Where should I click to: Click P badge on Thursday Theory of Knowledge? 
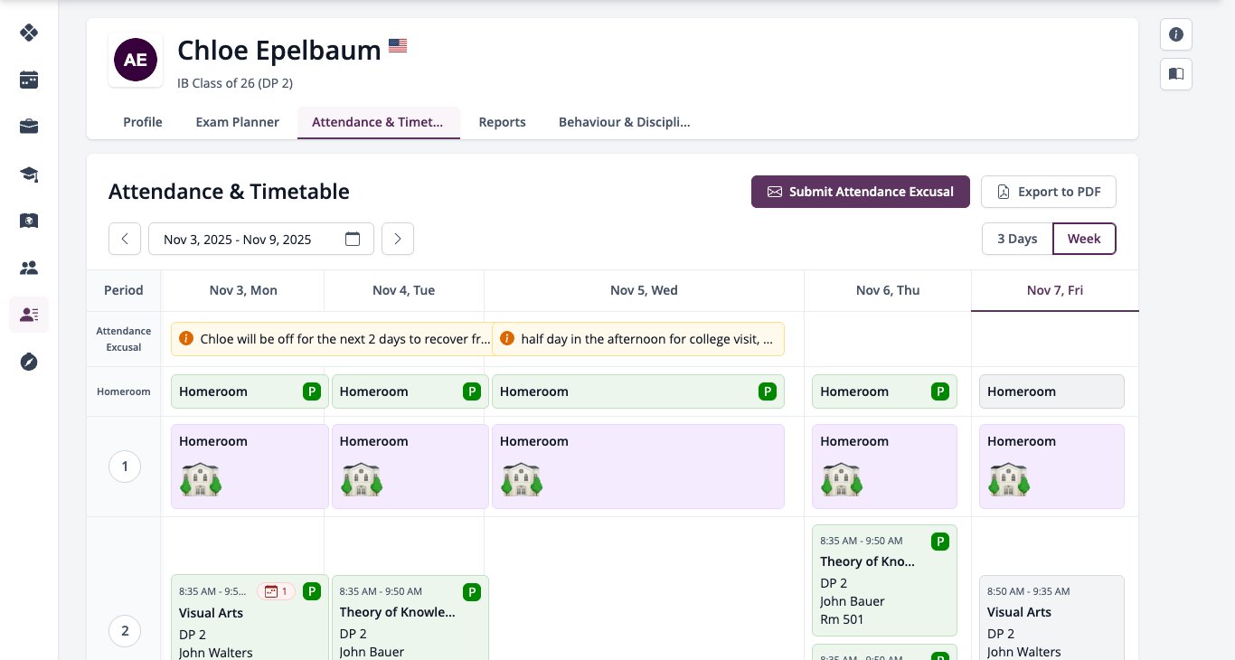(940, 542)
